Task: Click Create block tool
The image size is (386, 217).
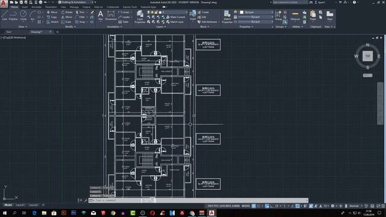Action: 203,12
